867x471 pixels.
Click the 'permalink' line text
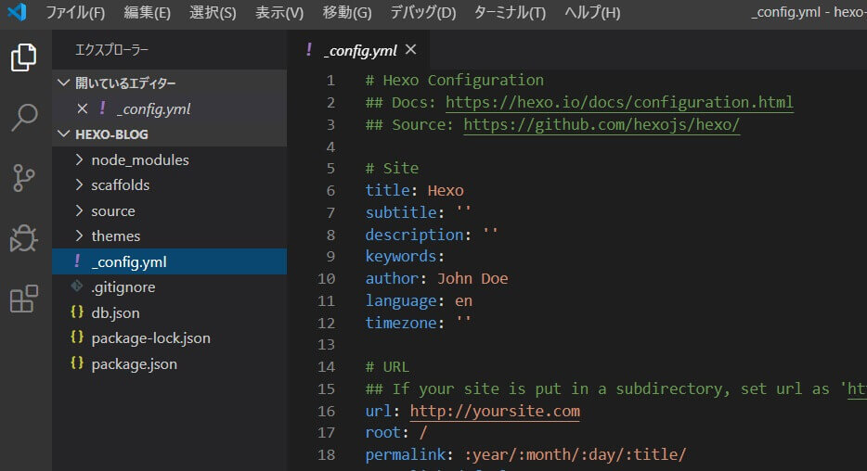pos(525,454)
